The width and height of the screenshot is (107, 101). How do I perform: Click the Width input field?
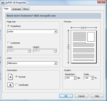point(18,51)
